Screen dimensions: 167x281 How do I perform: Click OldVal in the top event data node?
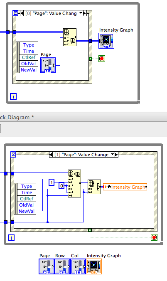click(29, 64)
